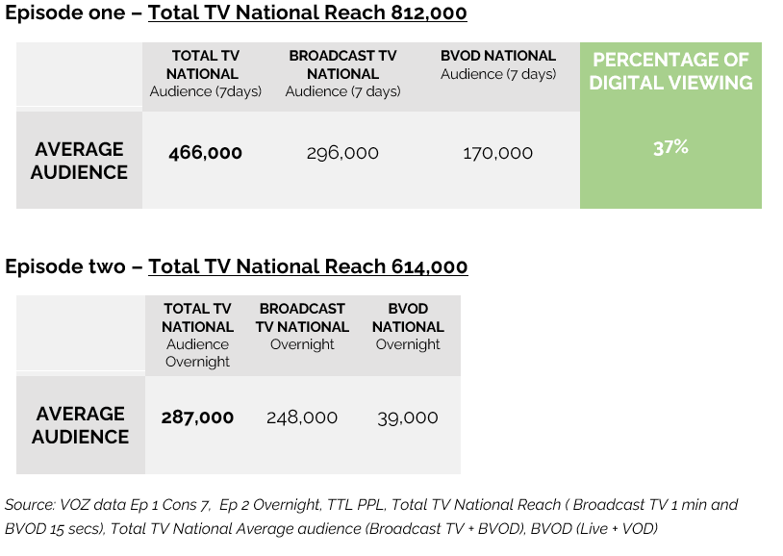Click the 37% digital viewing value

pyautogui.click(x=670, y=147)
